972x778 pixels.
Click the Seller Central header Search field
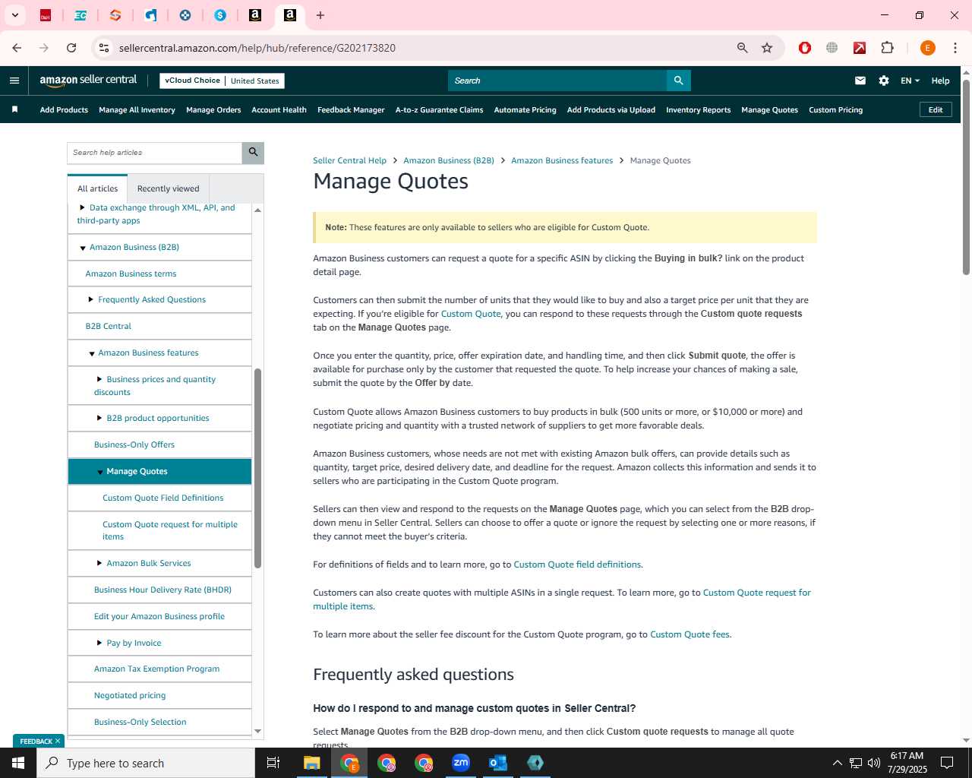tap(557, 81)
